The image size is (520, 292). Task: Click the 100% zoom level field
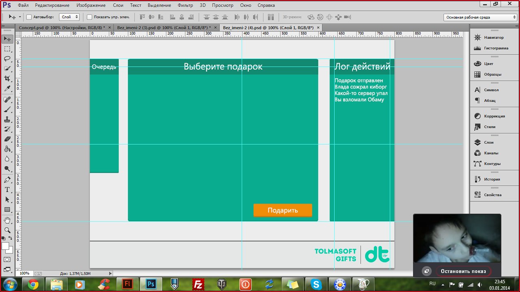pos(24,273)
